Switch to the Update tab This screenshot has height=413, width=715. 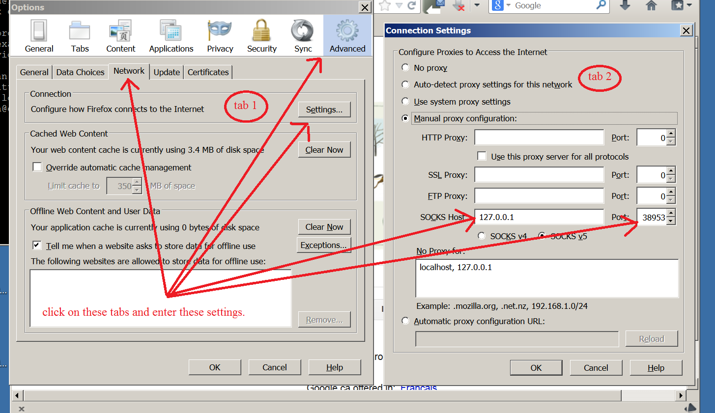[167, 72]
